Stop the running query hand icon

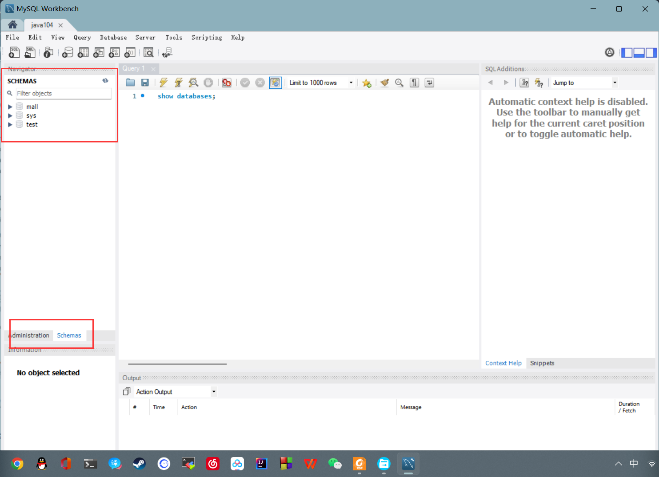(x=208, y=83)
